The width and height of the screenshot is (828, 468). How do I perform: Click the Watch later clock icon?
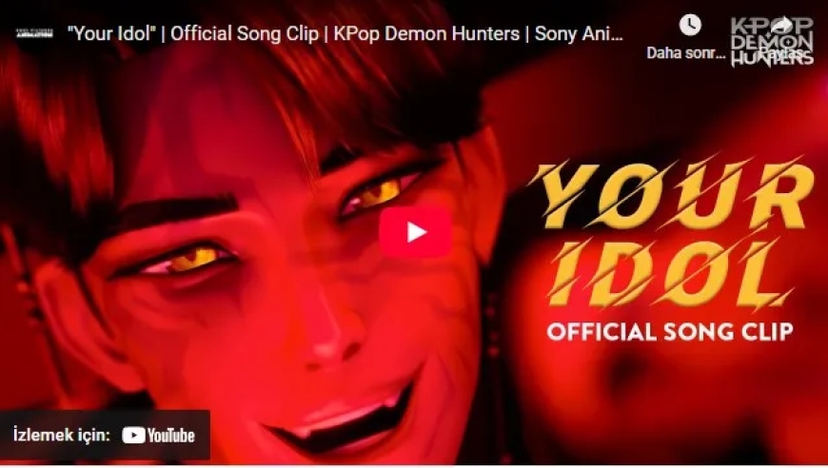point(690,25)
